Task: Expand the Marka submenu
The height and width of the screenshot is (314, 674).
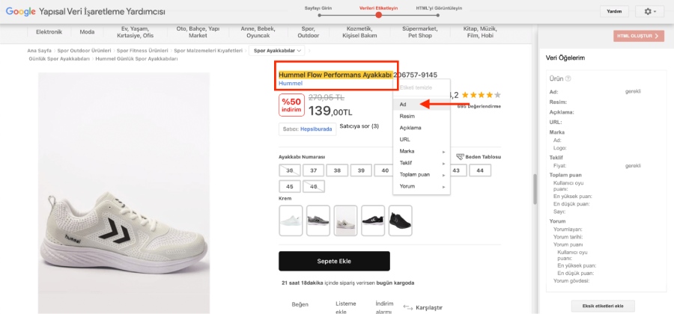Action: tap(421, 151)
